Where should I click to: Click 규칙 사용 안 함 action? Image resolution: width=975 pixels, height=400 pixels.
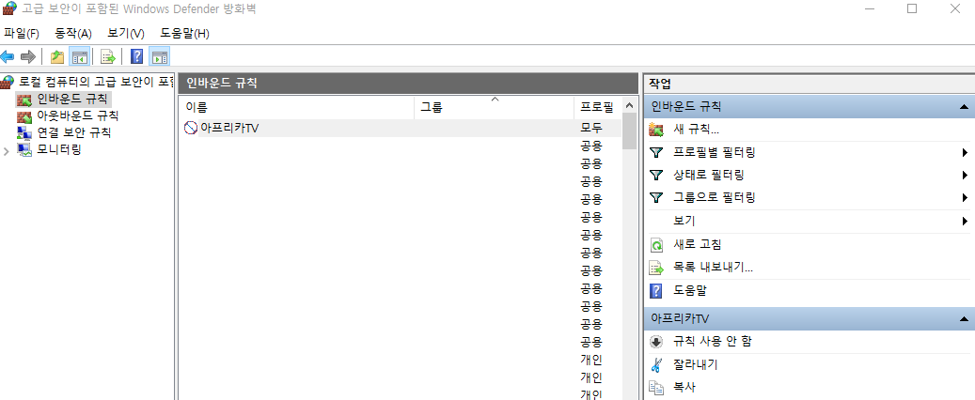[x=713, y=342]
